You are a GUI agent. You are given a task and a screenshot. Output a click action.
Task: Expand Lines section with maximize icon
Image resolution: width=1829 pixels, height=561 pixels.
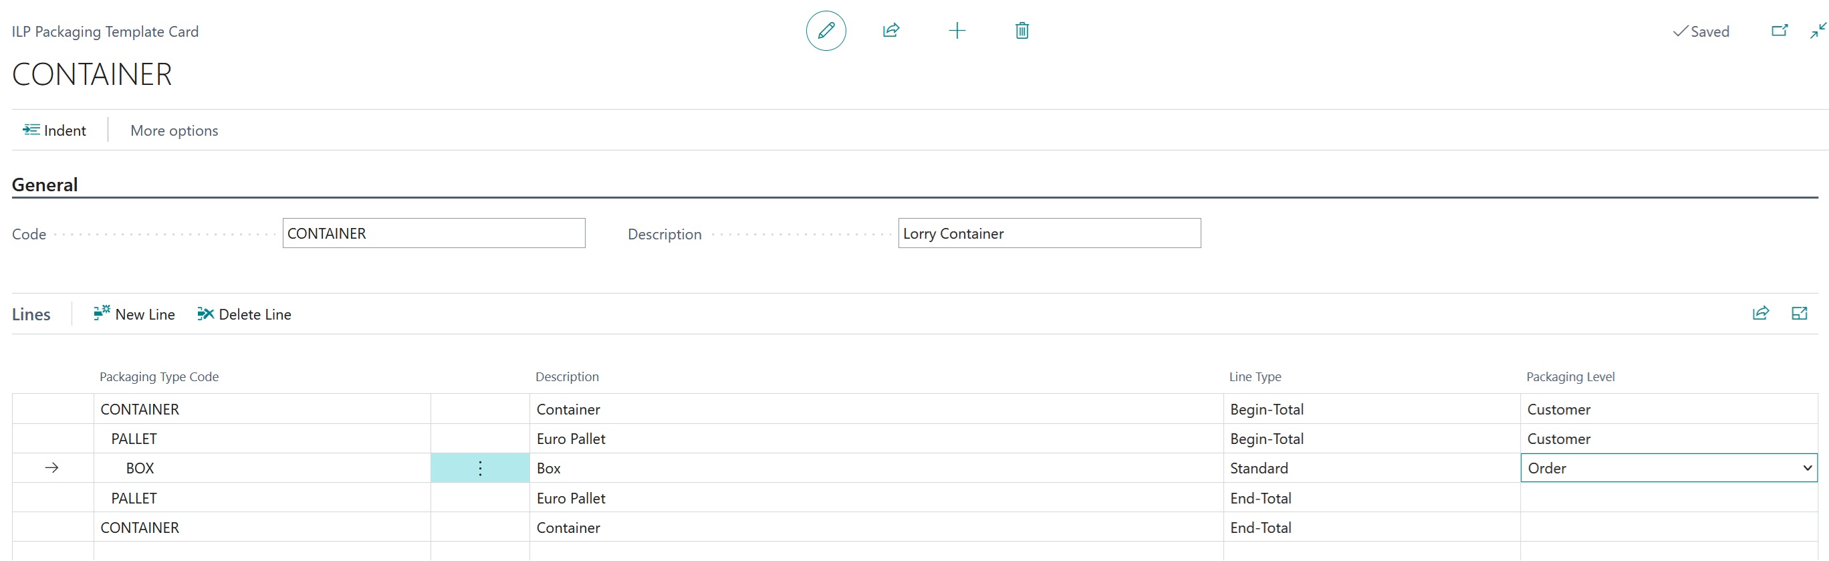[x=1798, y=313]
